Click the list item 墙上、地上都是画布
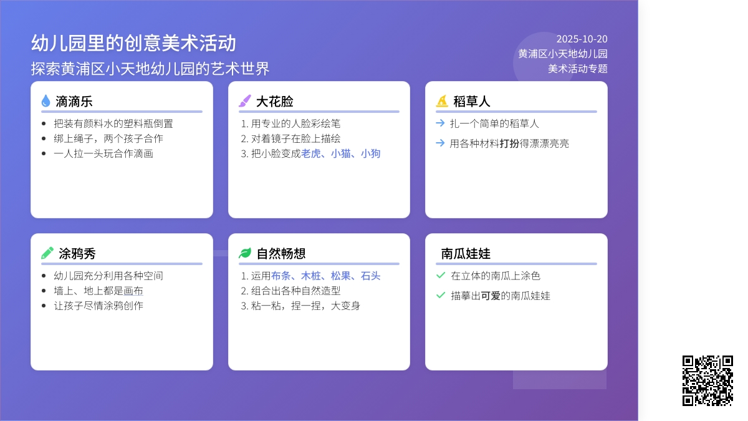Viewport: 748px width, 421px height. click(x=98, y=291)
